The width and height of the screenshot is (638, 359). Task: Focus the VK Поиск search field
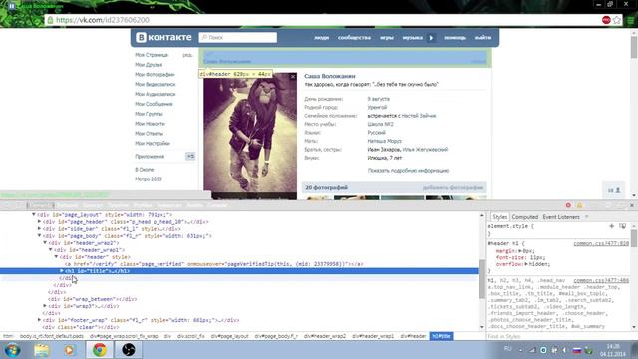[238, 38]
